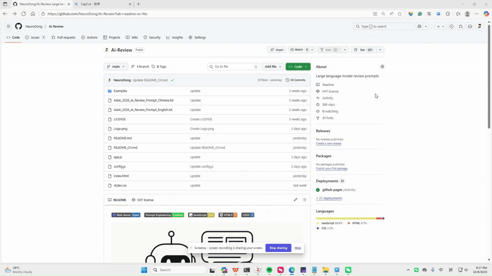Open the main branch dropdown

116,66
